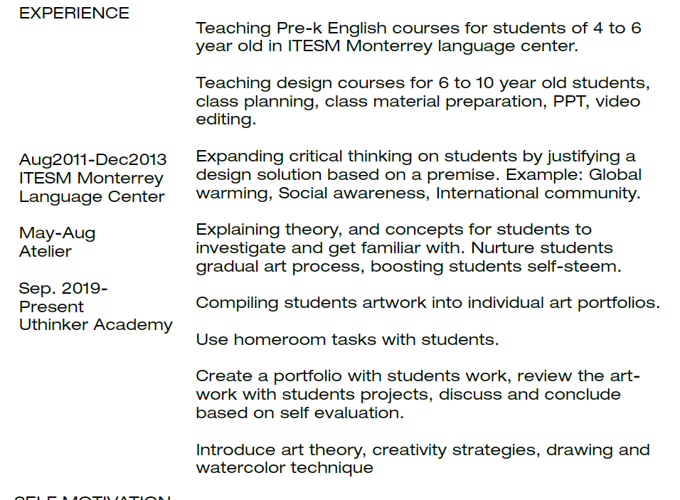Click the 'Compiling students artwork' line
The width and height of the screenshot is (680, 500).
click(427, 302)
